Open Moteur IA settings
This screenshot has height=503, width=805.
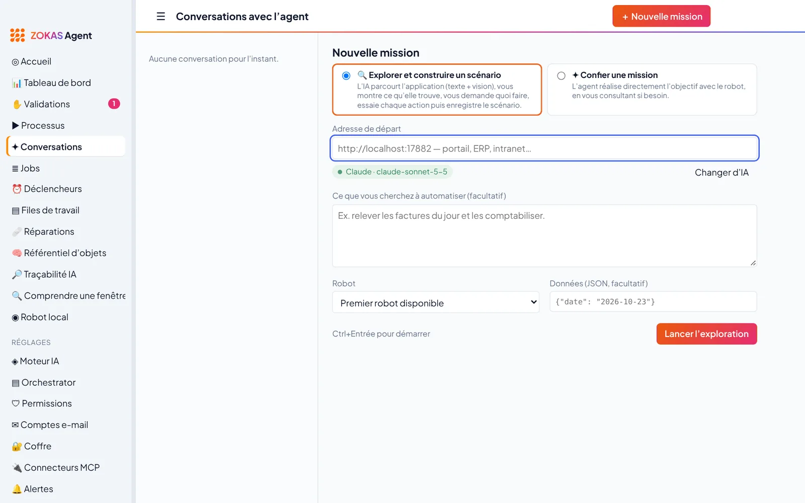point(66,361)
